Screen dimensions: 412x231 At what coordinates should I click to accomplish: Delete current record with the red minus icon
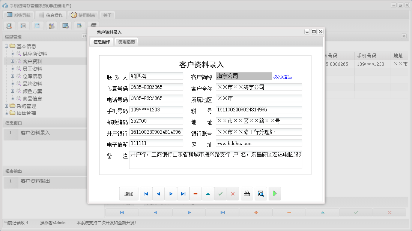pos(195,194)
